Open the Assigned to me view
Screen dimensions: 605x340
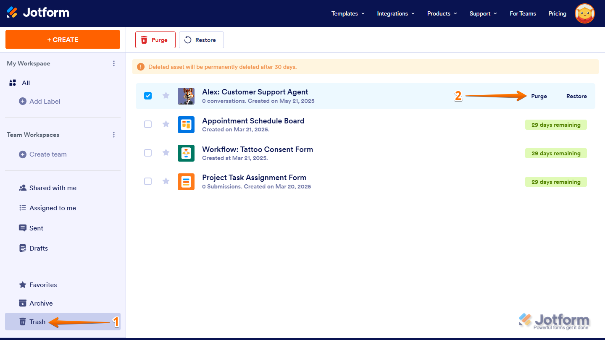point(53,208)
